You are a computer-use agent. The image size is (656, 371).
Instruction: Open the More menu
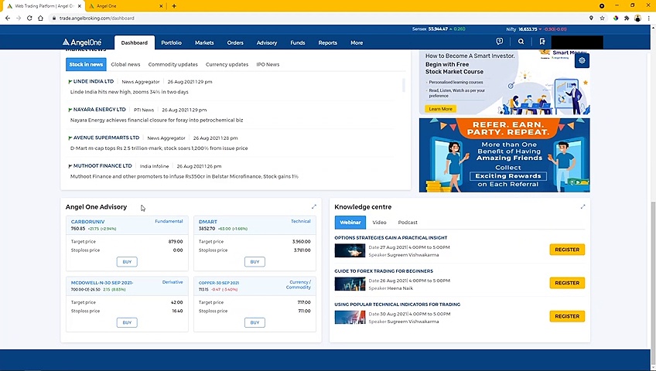[357, 43]
